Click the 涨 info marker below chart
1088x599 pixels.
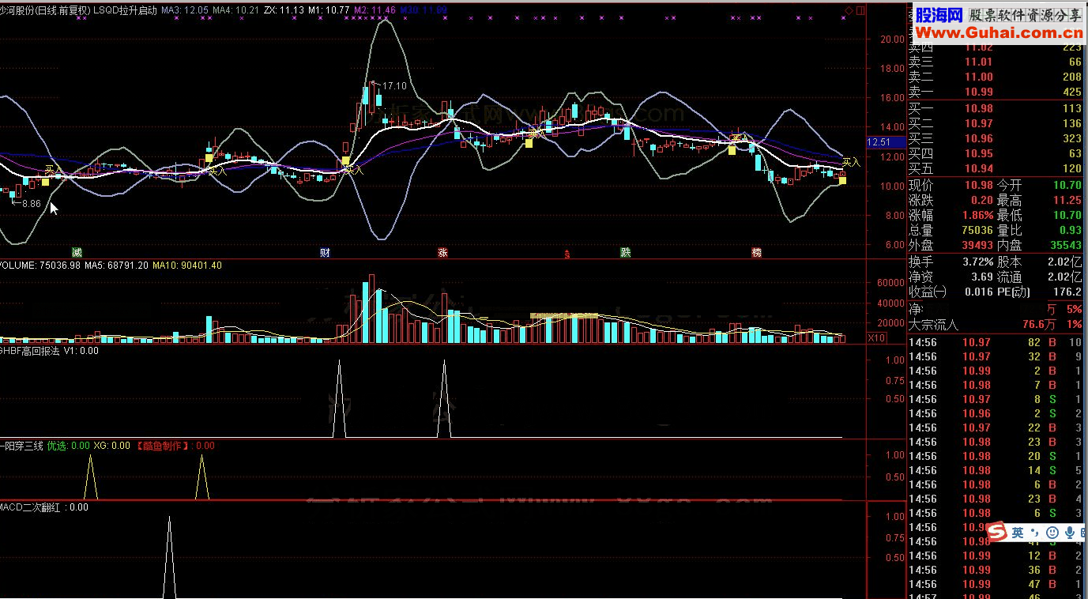tap(442, 253)
